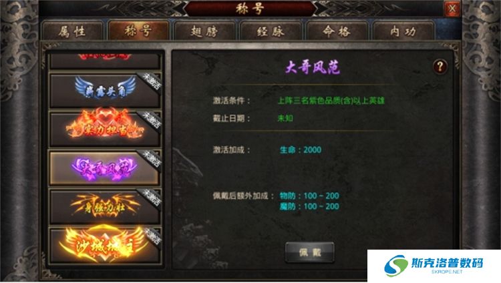Click the 未激活 ribbon on 崭露头角 entry

click(152, 82)
